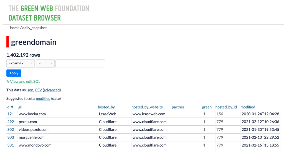Image resolution: width=284 pixels, height=151 pixels.
Task: Sort by the hosted_by column header
Action: click(x=106, y=107)
